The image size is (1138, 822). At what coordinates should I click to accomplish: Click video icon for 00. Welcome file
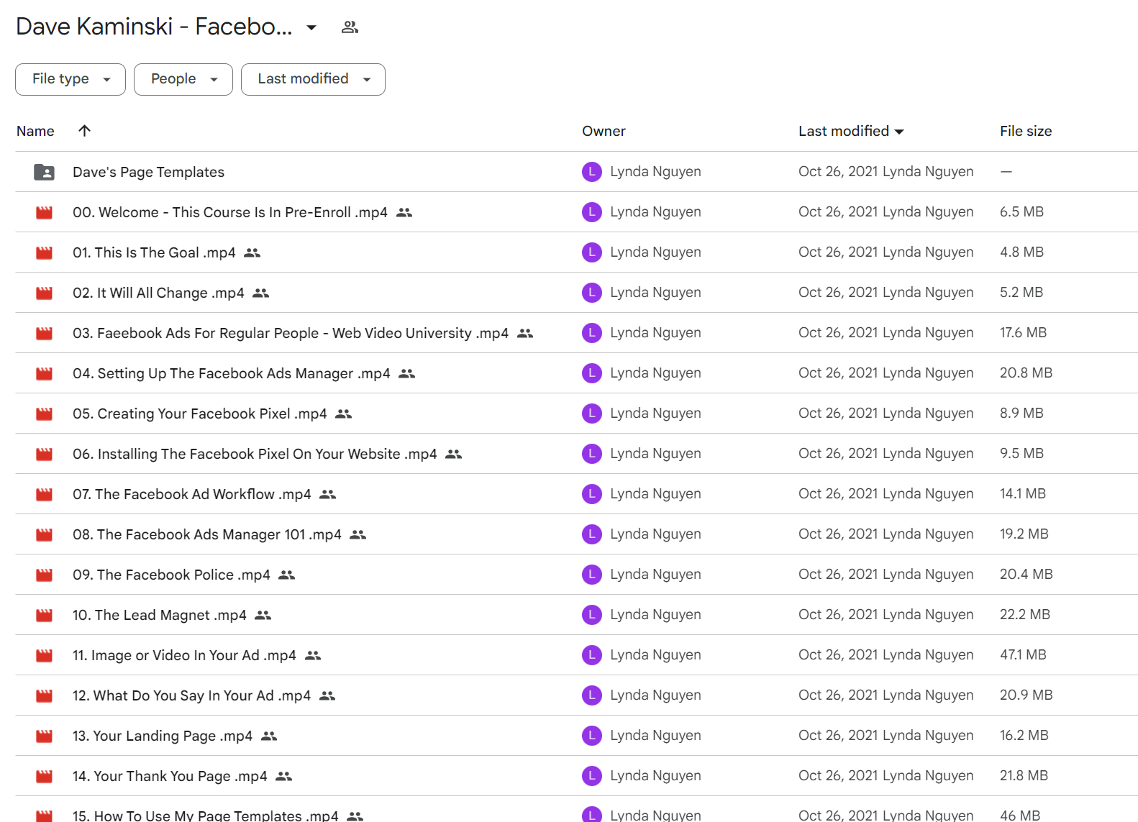(45, 212)
